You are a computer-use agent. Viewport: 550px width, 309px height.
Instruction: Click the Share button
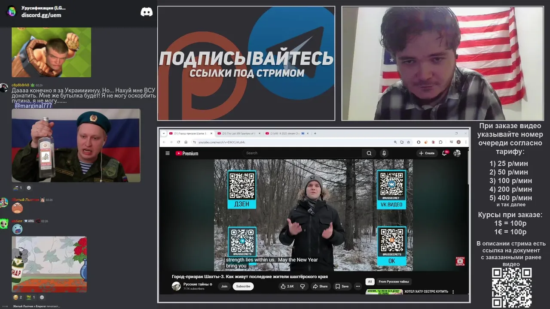pyautogui.click(x=320, y=286)
